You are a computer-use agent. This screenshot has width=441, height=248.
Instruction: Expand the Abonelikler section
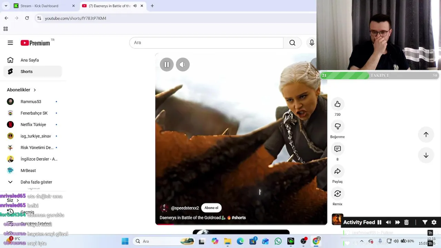click(x=21, y=90)
